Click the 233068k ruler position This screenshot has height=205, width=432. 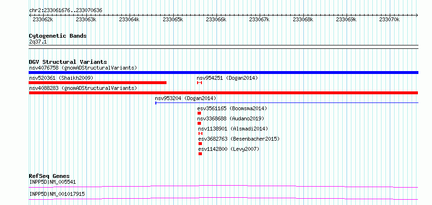[x=303, y=19]
